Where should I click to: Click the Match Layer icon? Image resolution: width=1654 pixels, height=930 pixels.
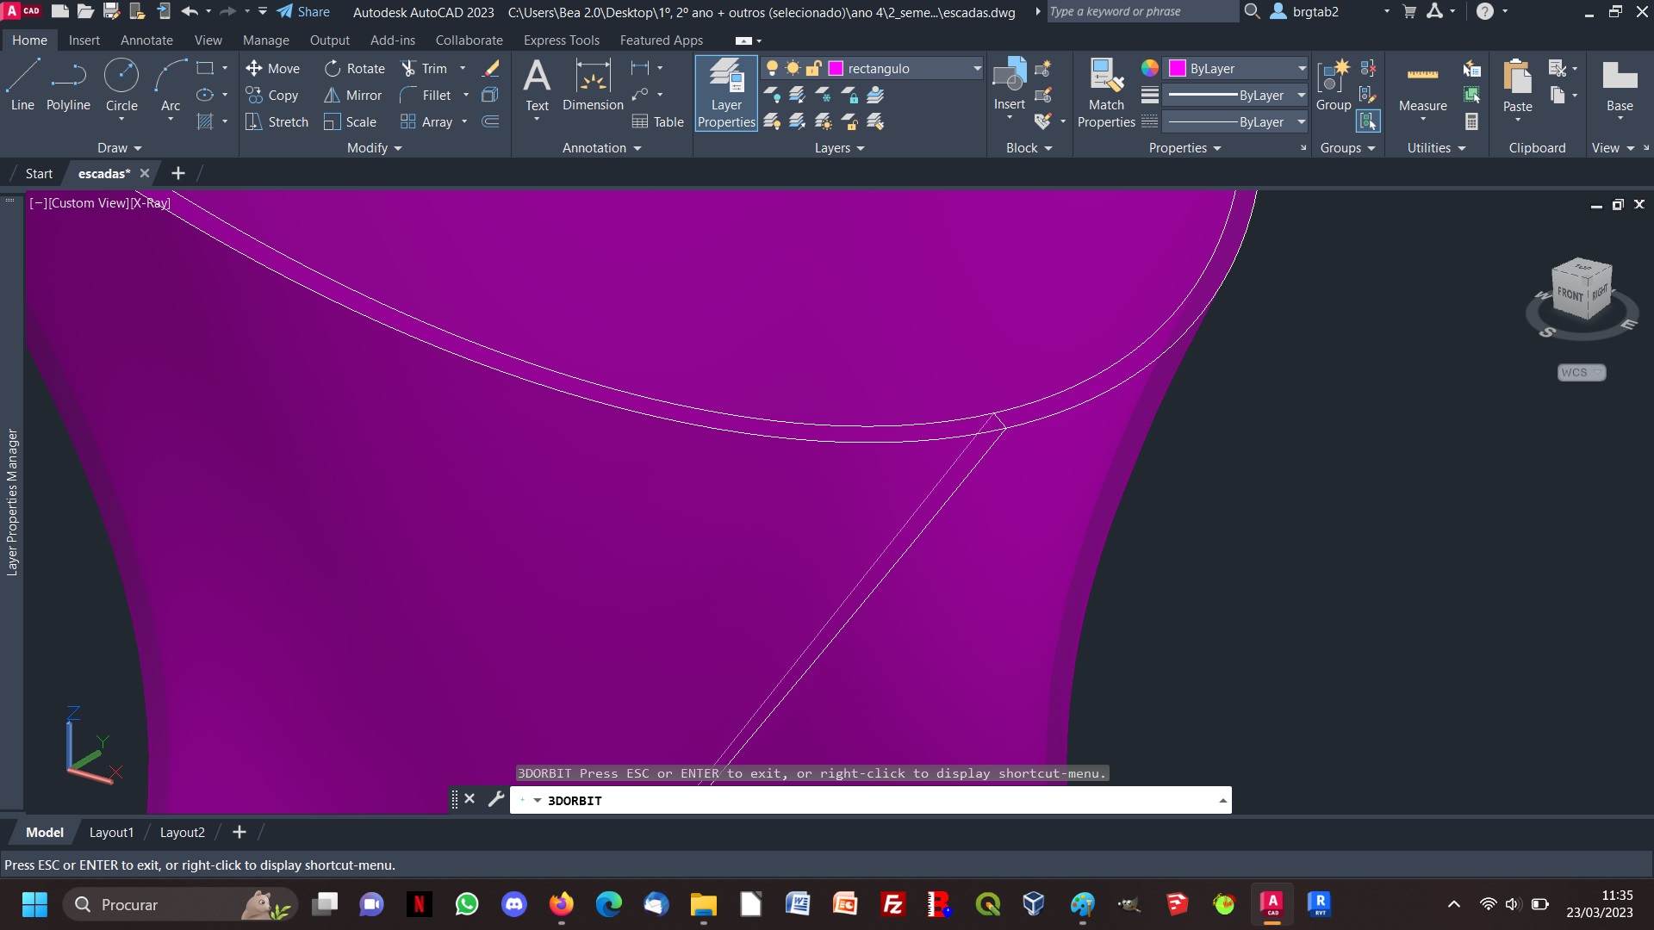coord(875,121)
